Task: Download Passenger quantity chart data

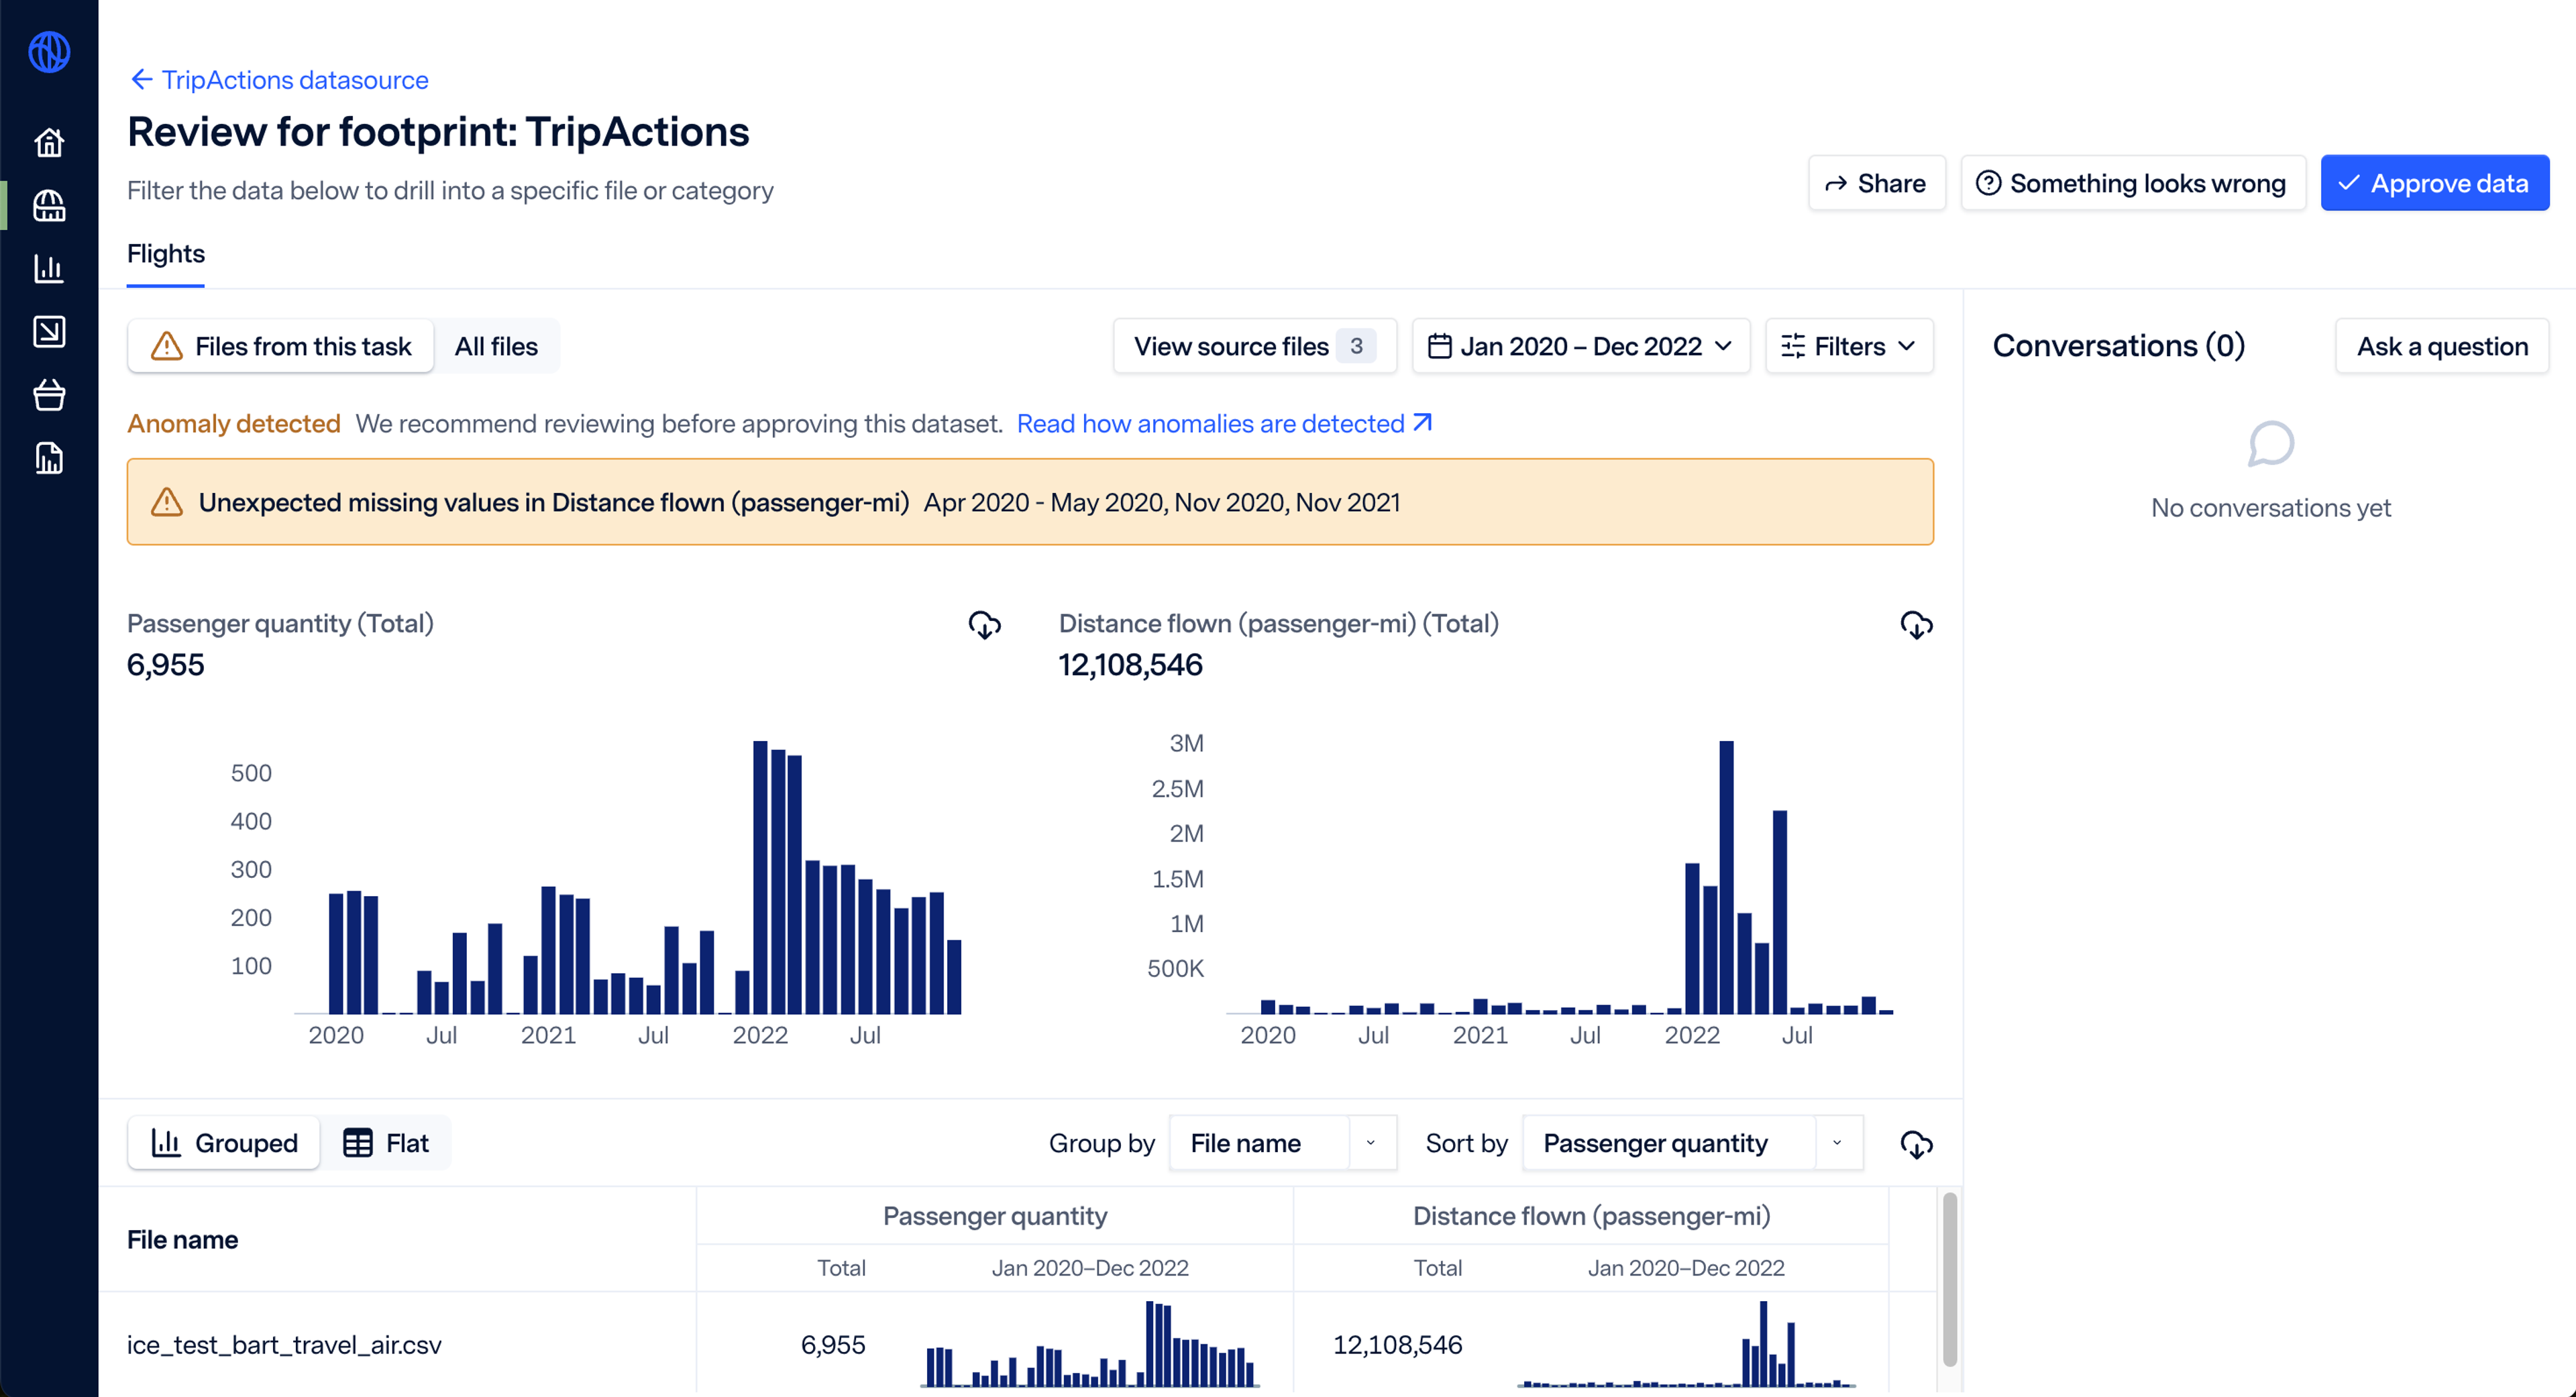Action: (x=984, y=625)
